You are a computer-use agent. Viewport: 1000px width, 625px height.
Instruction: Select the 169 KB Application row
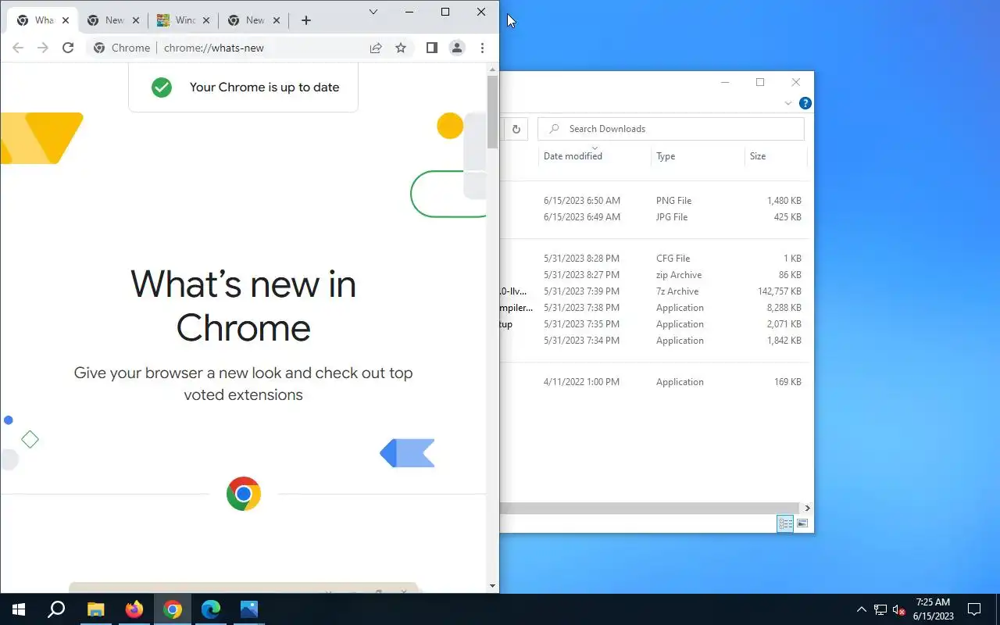(x=653, y=382)
